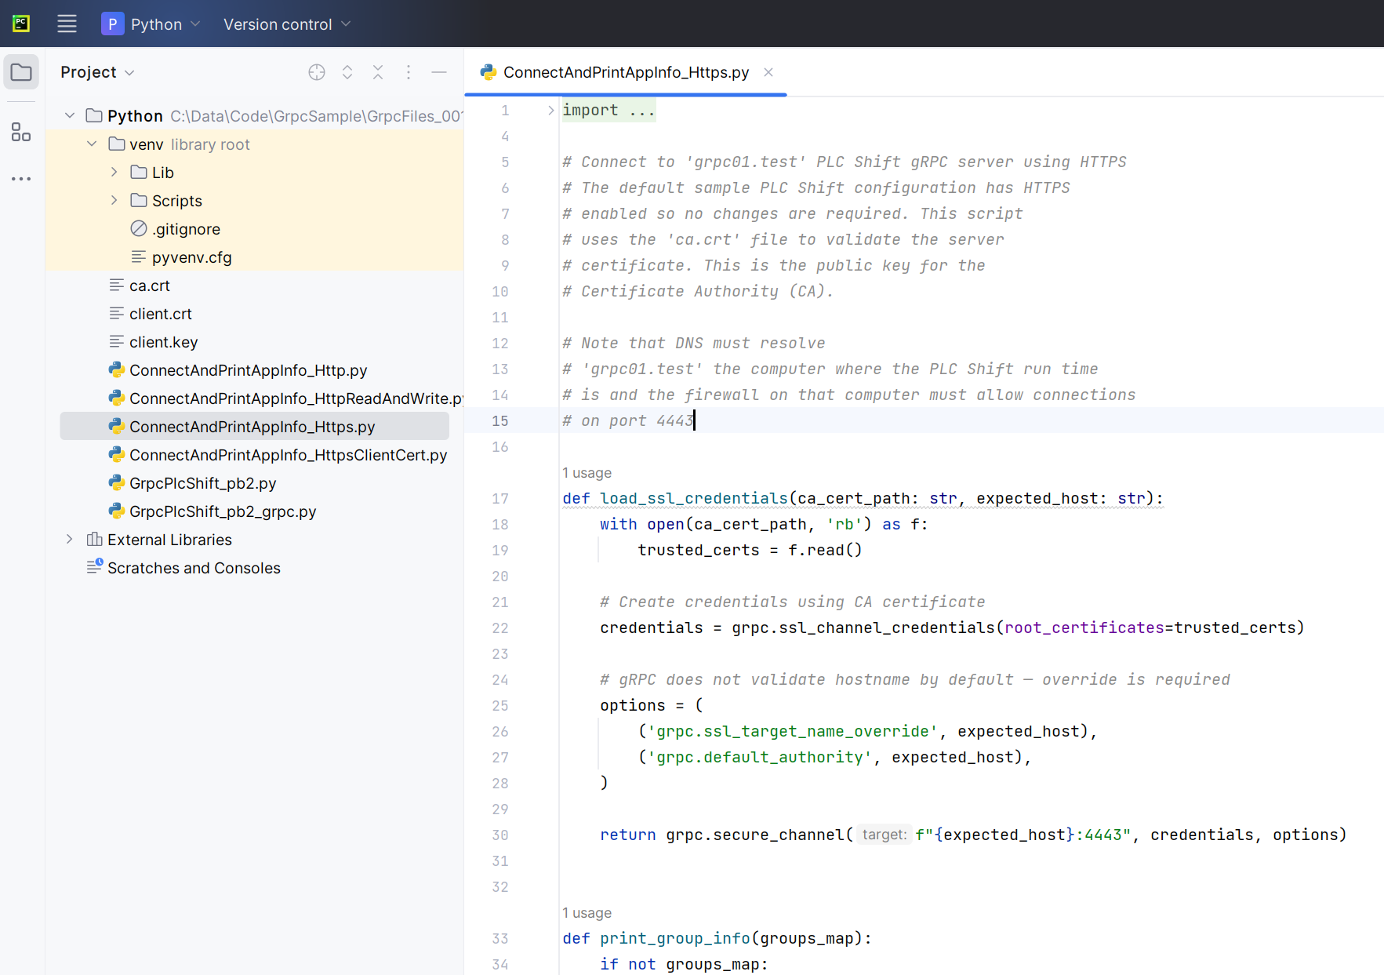Unfold the collapsed import block

(x=550, y=111)
